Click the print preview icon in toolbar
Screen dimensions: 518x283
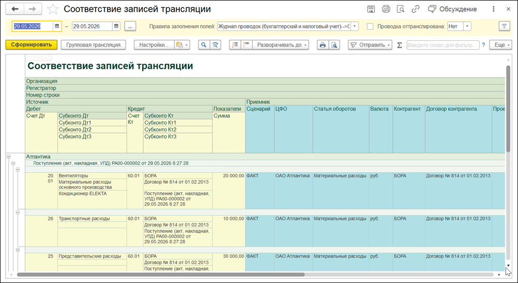[334, 45]
